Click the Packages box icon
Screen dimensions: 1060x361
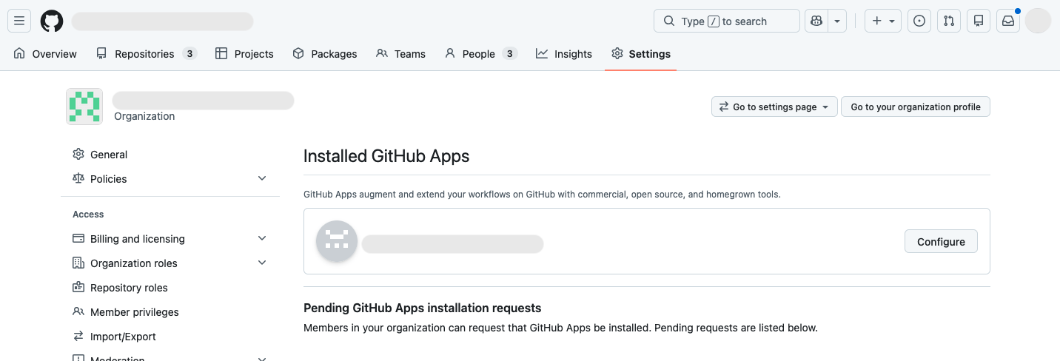coord(298,53)
